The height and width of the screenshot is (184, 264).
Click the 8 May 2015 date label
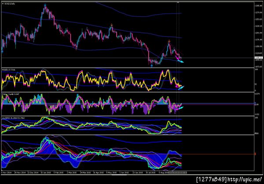click(x=111, y=173)
